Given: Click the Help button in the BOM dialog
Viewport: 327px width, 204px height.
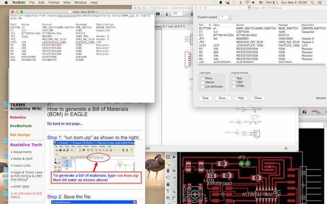Looking at the screenshot, I should click(x=241, y=98).
